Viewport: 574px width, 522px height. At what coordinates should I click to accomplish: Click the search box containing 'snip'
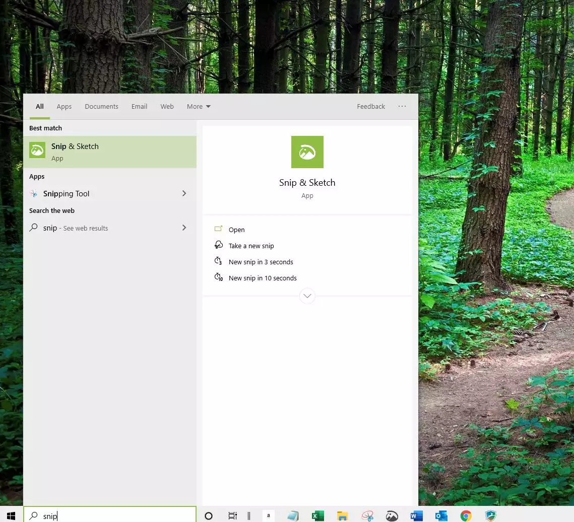tap(110, 515)
